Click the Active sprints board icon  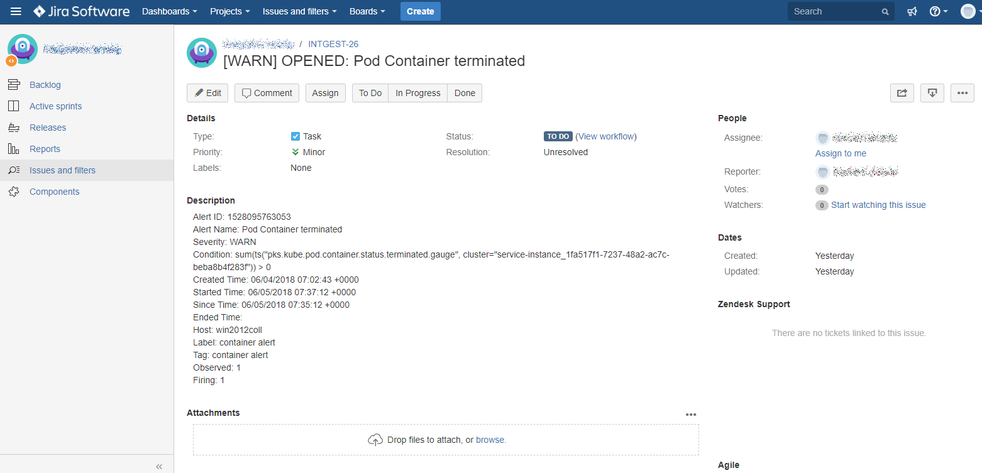[x=13, y=106]
